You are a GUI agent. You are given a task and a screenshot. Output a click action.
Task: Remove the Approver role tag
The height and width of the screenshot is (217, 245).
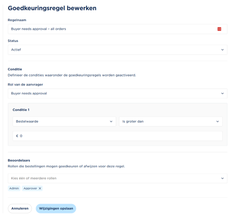pyautogui.click(x=40, y=189)
